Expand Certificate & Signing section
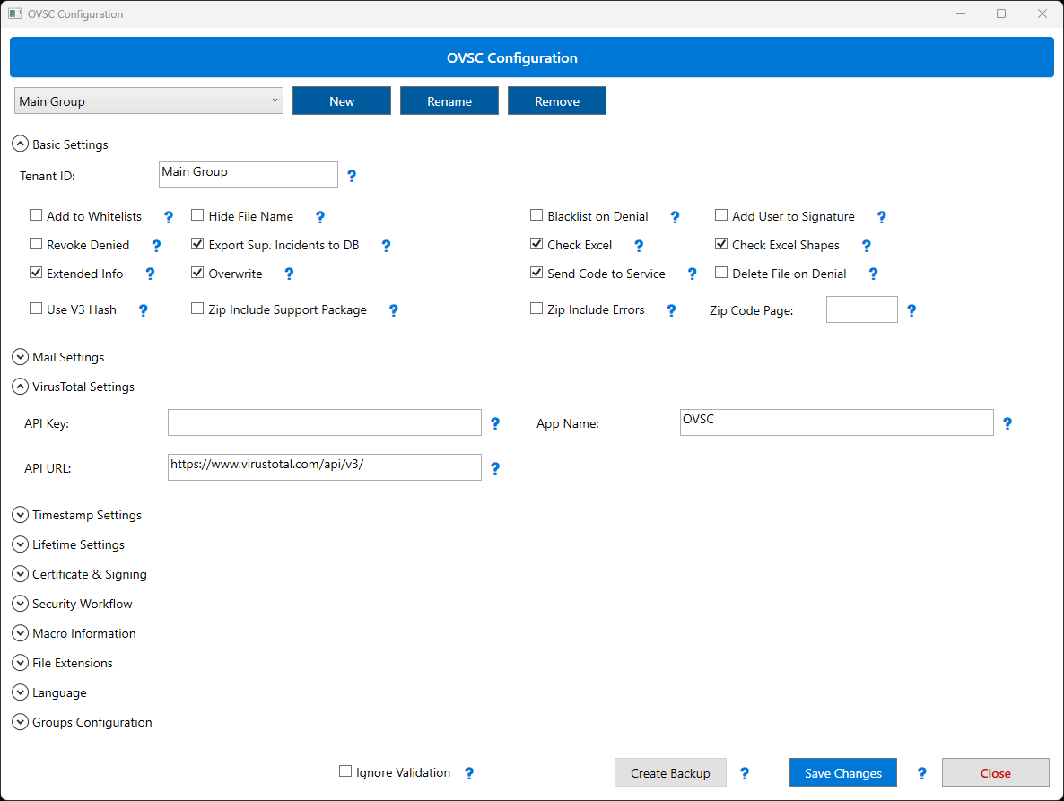Image resolution: width=1064 pixels, height=801 pixels. click(x=21, y=574)
